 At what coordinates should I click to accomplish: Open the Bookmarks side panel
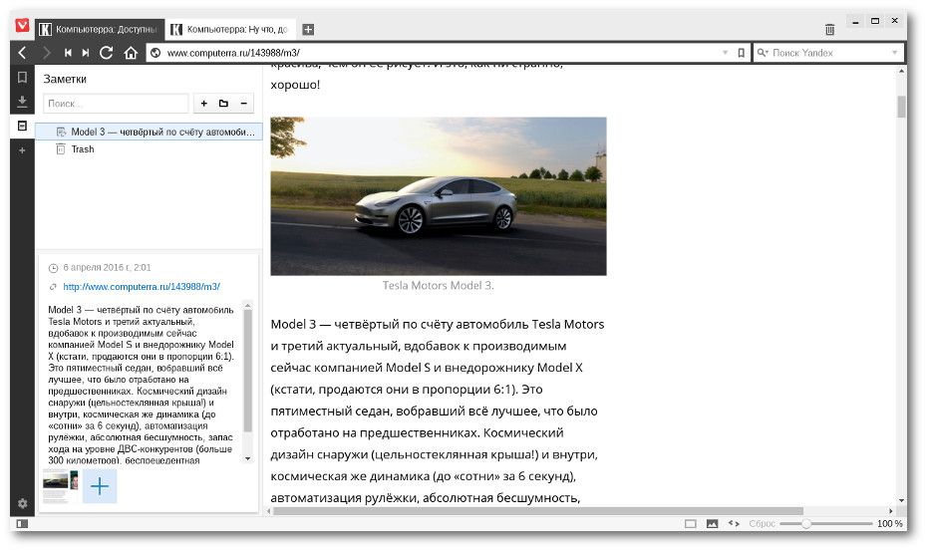22,78
